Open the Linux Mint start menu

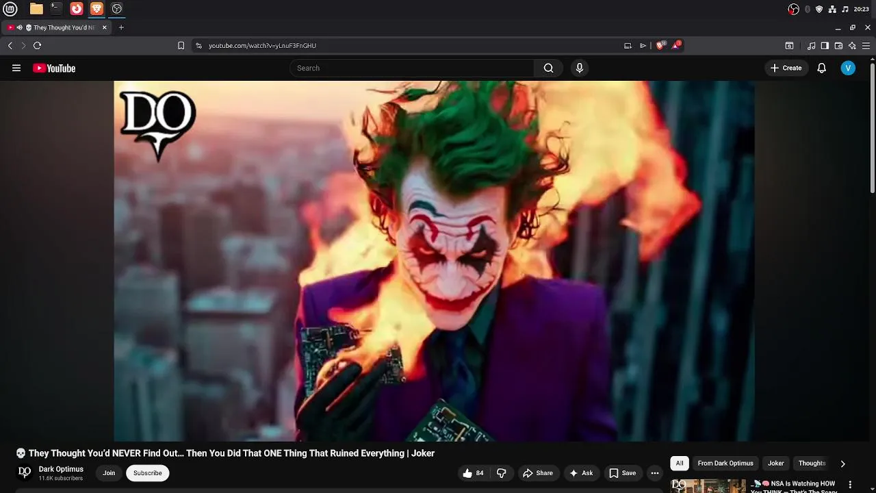tap(10, 9)
